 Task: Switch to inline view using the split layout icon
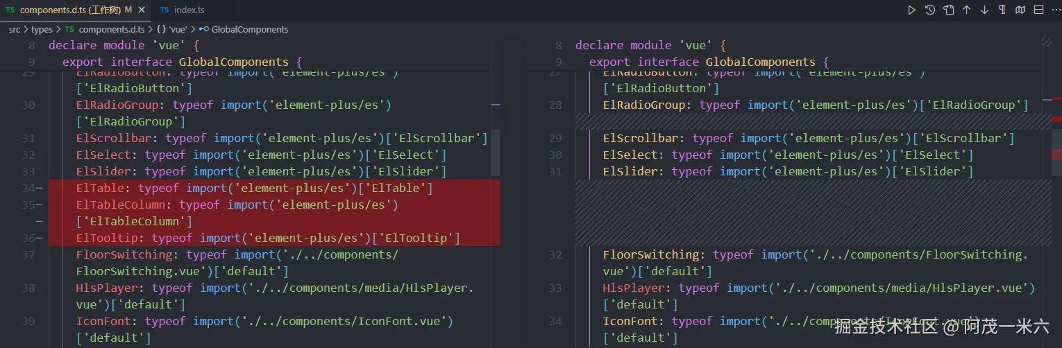(1038, 10)
